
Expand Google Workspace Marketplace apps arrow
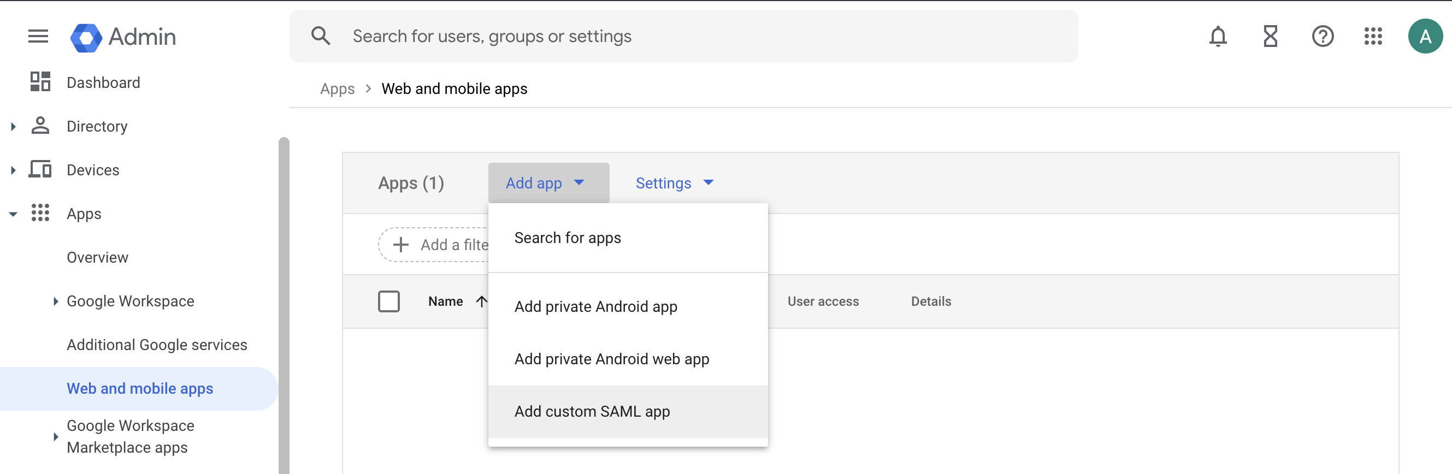[x=55, y=436]
